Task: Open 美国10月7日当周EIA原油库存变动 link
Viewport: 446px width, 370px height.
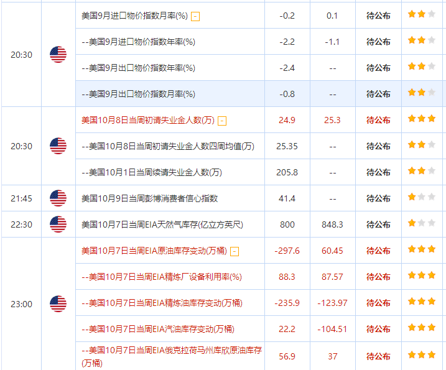Action: tap(154, 251)
